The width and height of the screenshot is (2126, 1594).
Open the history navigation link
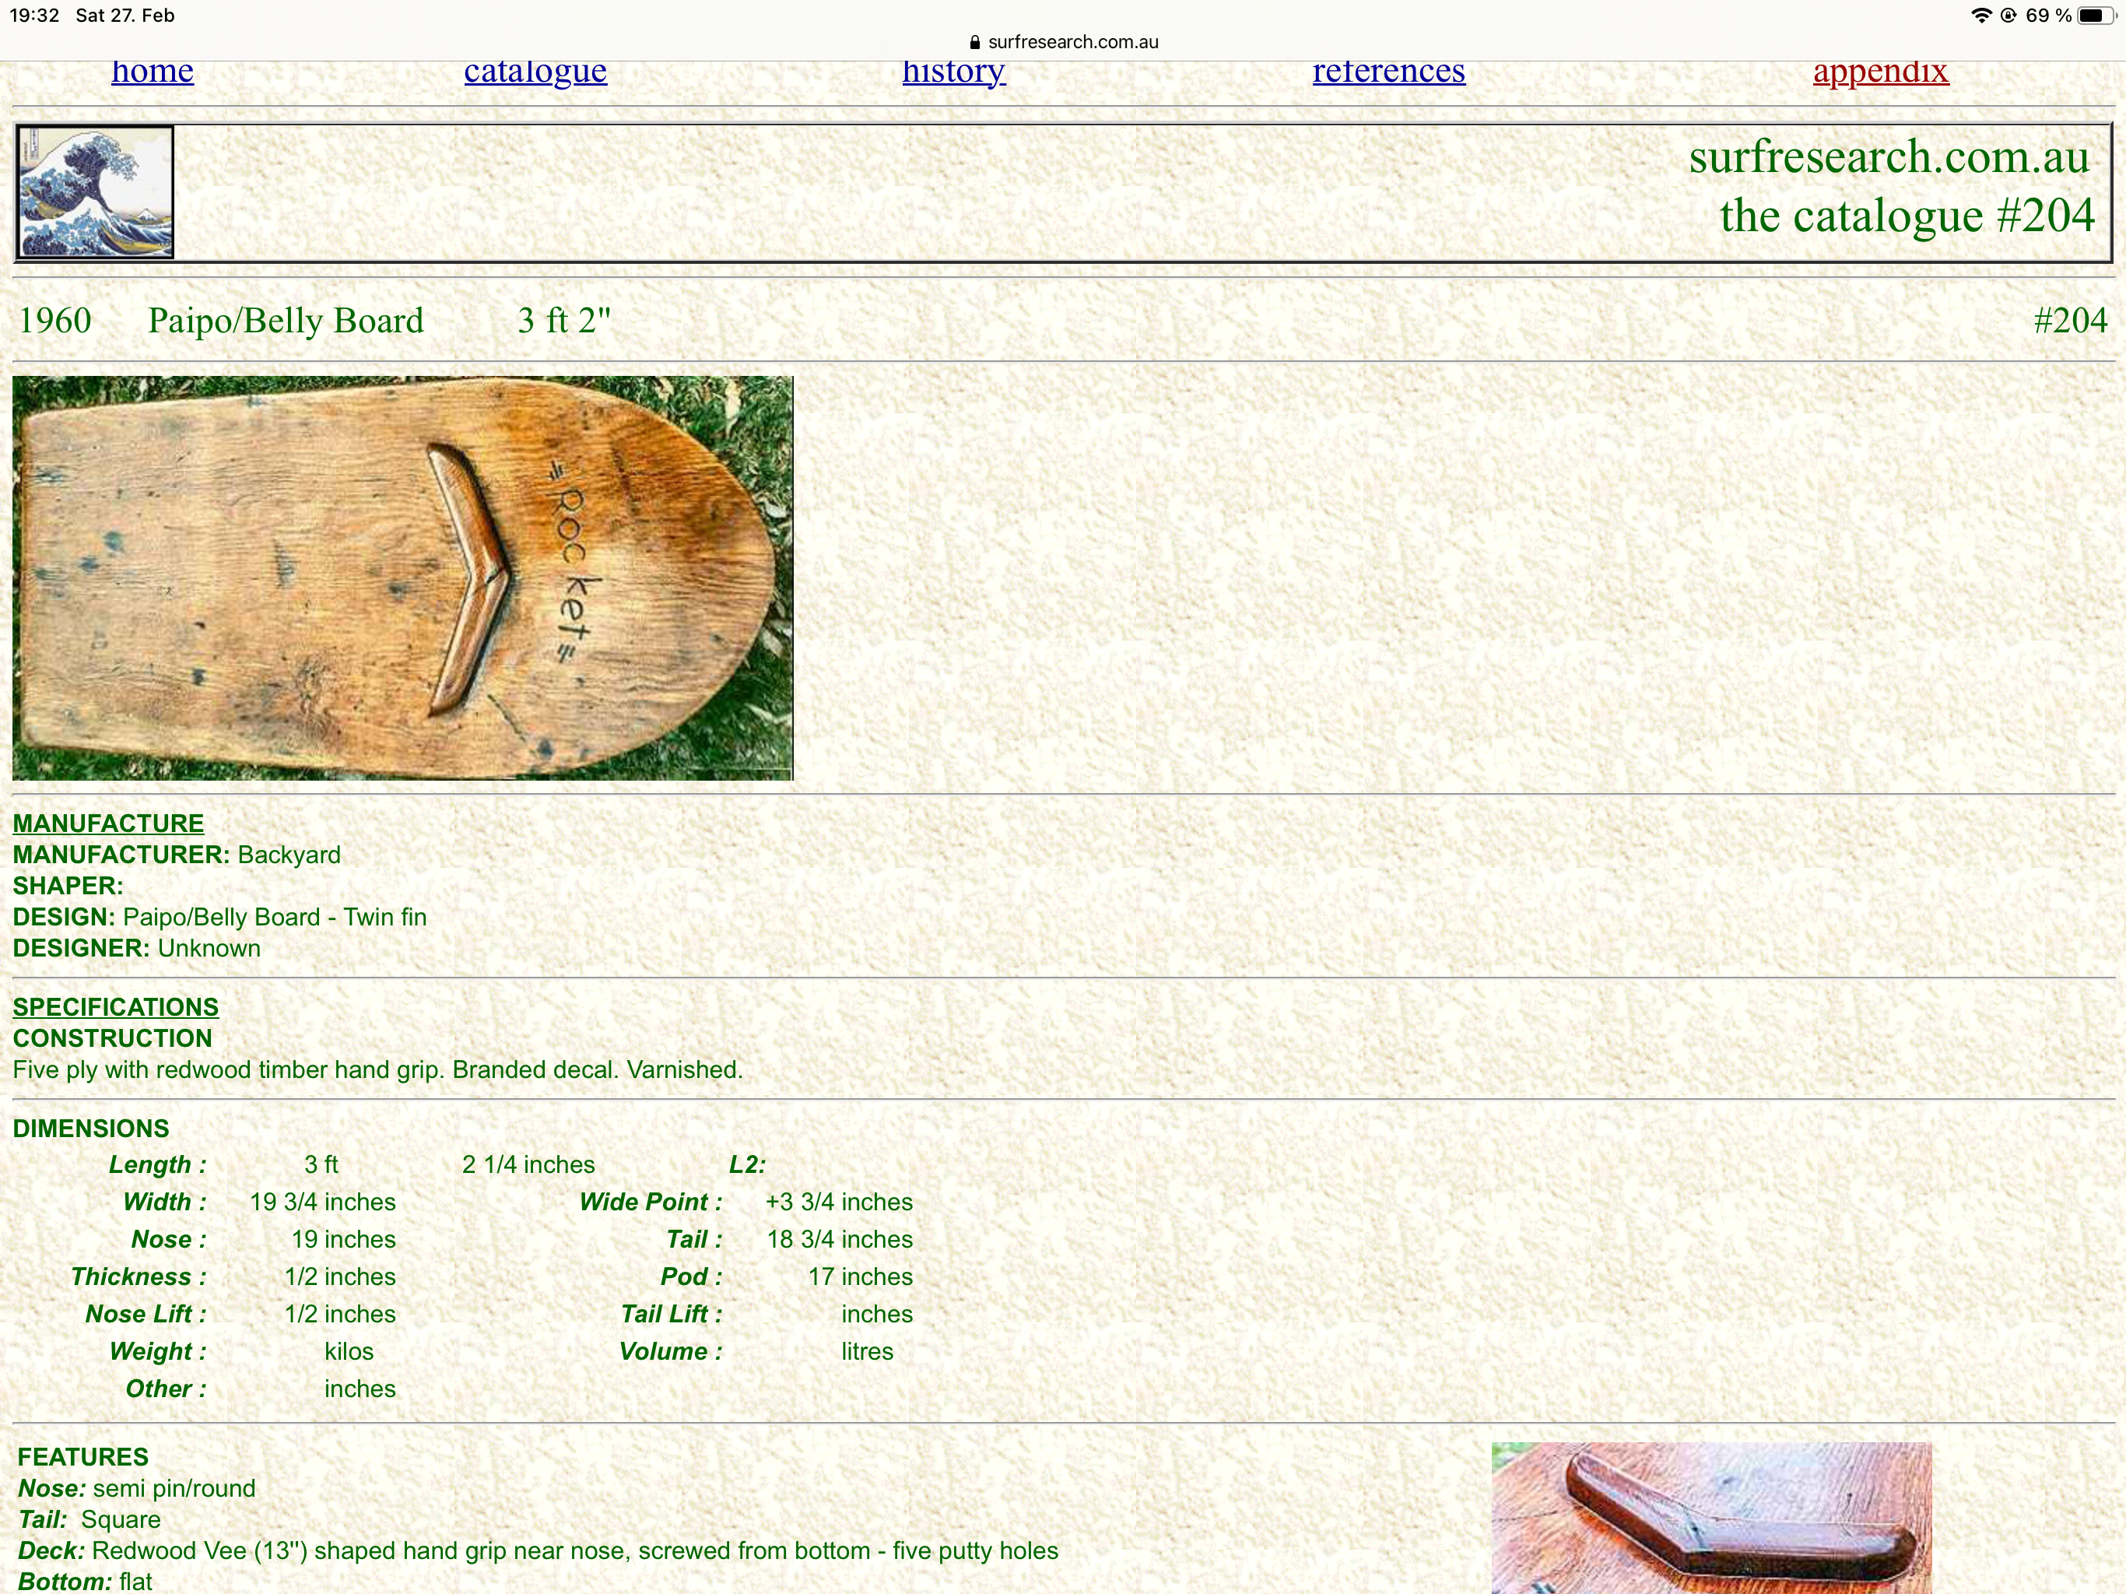(x=953, y=73)
